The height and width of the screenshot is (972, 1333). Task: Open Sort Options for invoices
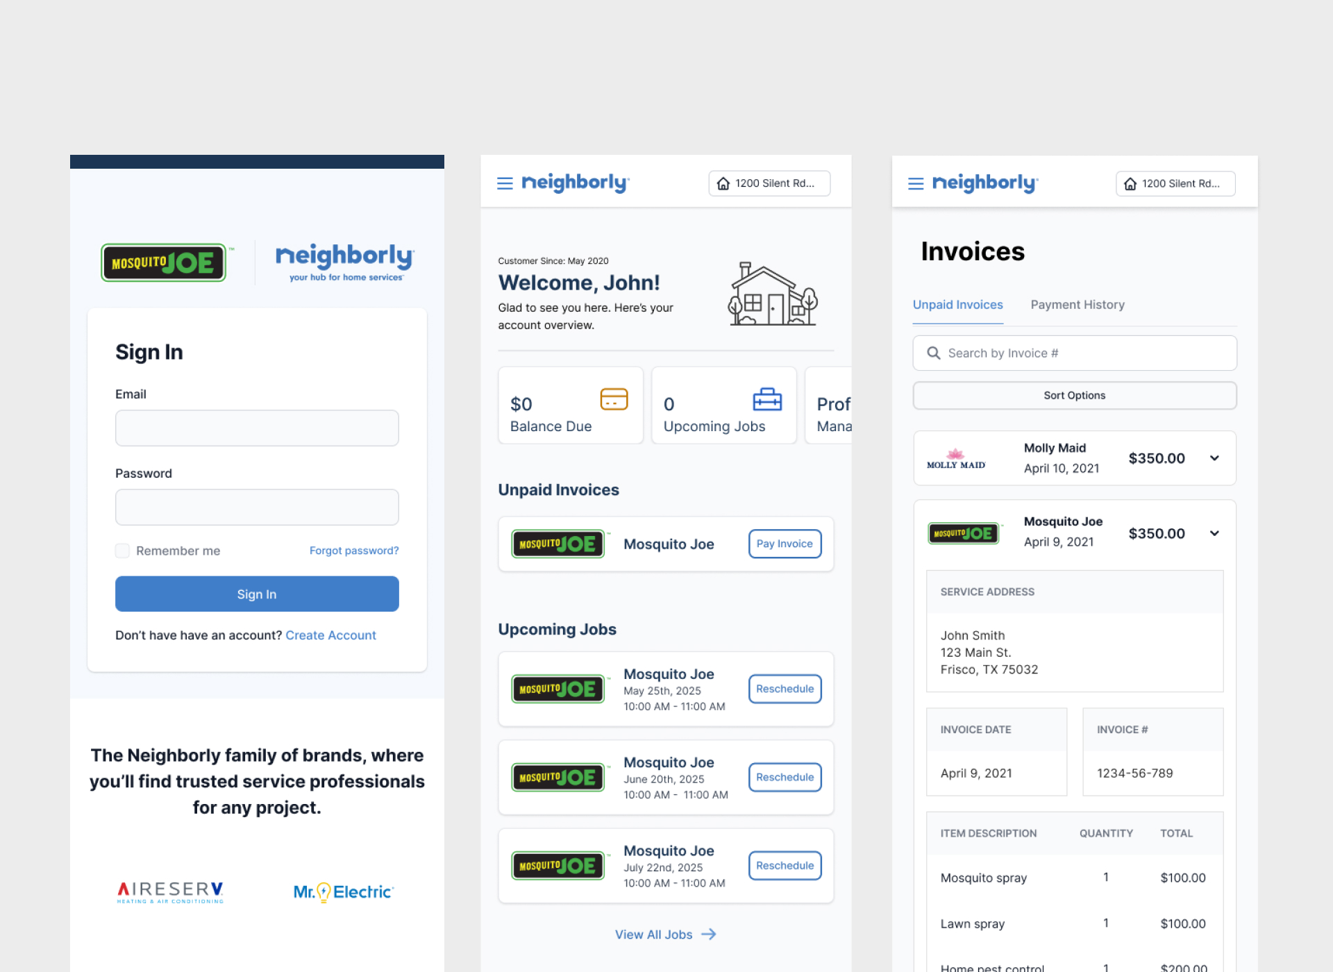click(x=1074, y=395)
